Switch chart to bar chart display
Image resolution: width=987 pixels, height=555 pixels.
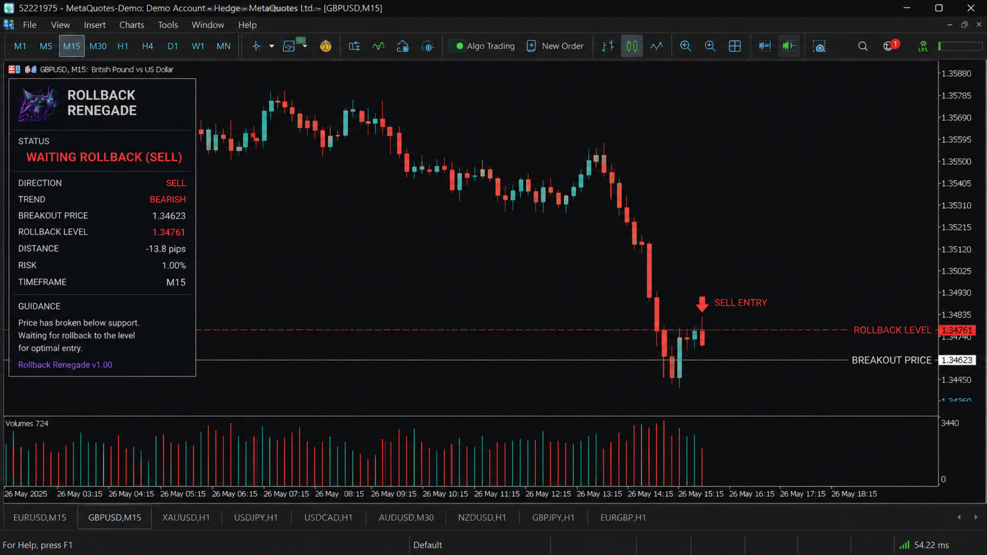click(607, 46)
